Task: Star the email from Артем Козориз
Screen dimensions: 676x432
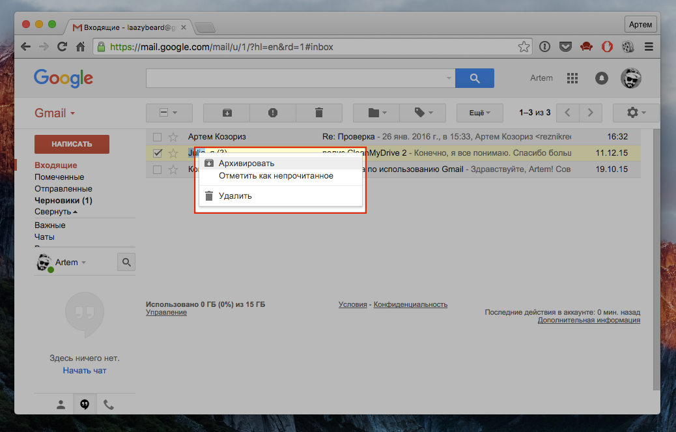Action: (173, 137)
